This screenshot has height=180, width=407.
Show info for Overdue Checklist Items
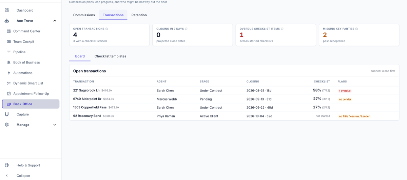[x=282, y=29]
